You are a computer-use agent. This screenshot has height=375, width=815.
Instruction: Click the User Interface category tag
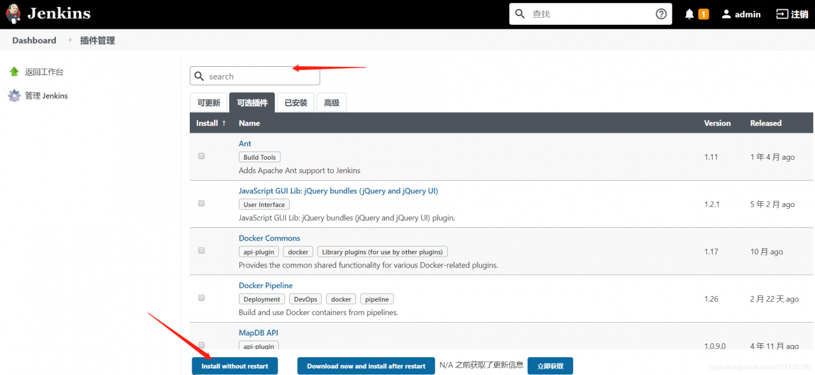264,204
